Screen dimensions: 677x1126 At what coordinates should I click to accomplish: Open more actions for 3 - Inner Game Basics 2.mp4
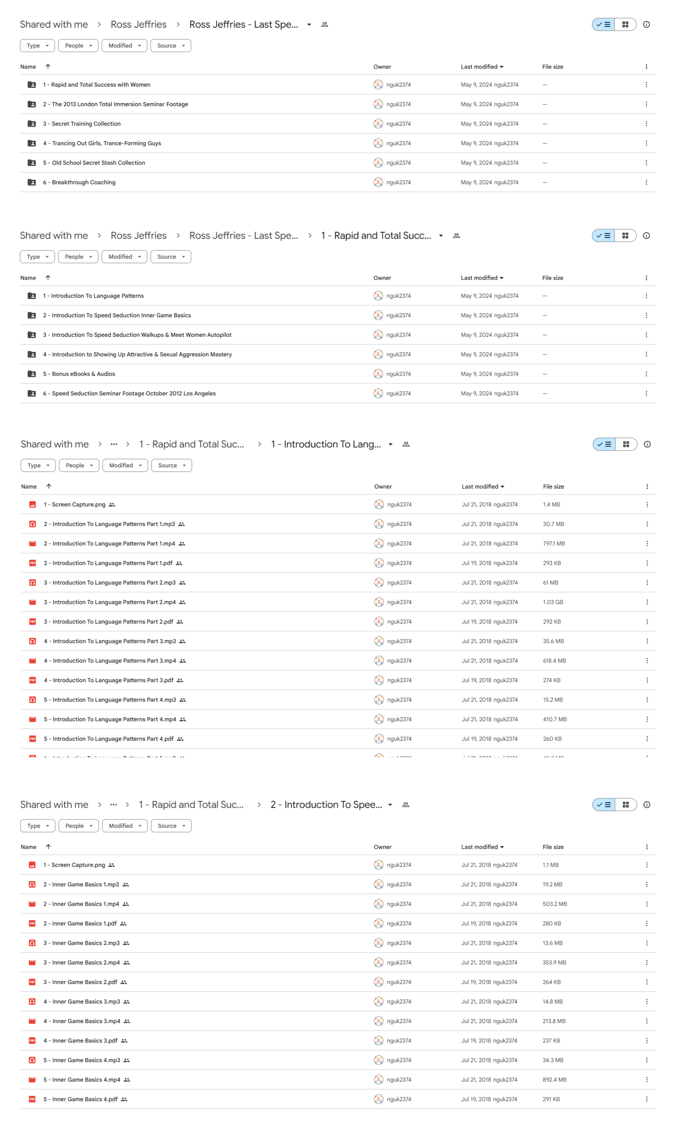647,962
